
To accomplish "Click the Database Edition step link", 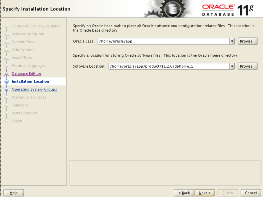I will 26,74.
